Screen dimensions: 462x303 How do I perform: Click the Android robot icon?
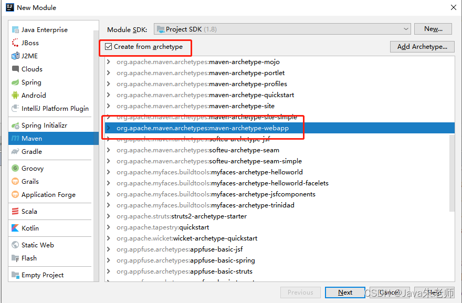(15, 95)
